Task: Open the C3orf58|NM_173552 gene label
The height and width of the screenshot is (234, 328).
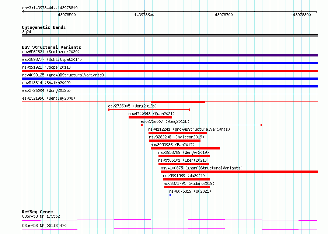Action: tap(41, 216)
